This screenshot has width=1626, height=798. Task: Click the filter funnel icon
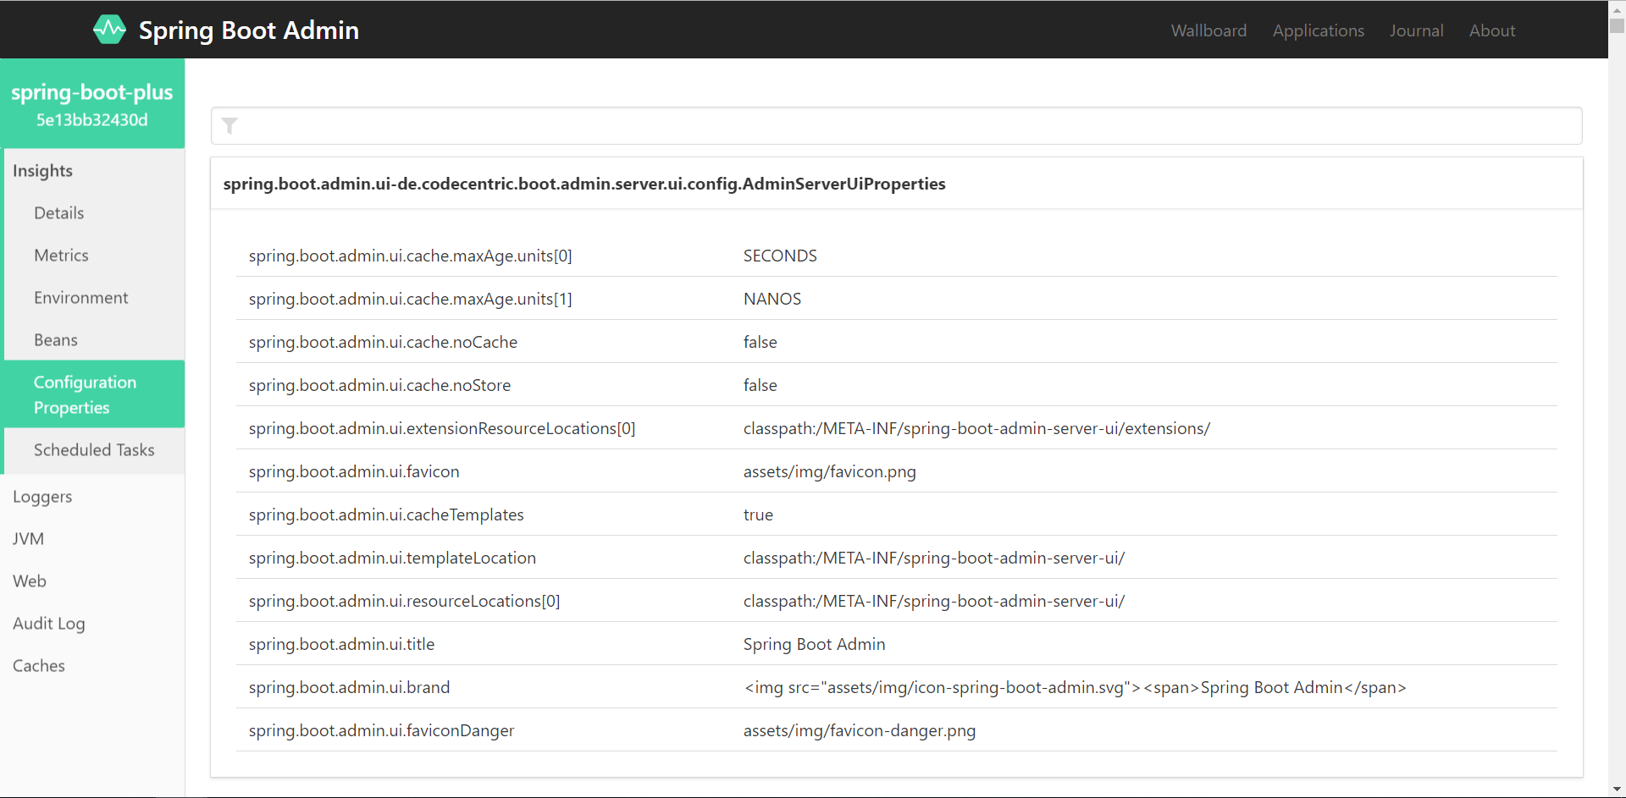coord(230,126)
